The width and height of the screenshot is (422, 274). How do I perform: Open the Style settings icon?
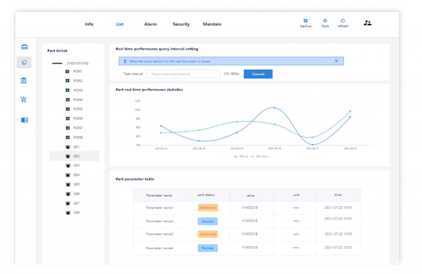coord(325,21)
